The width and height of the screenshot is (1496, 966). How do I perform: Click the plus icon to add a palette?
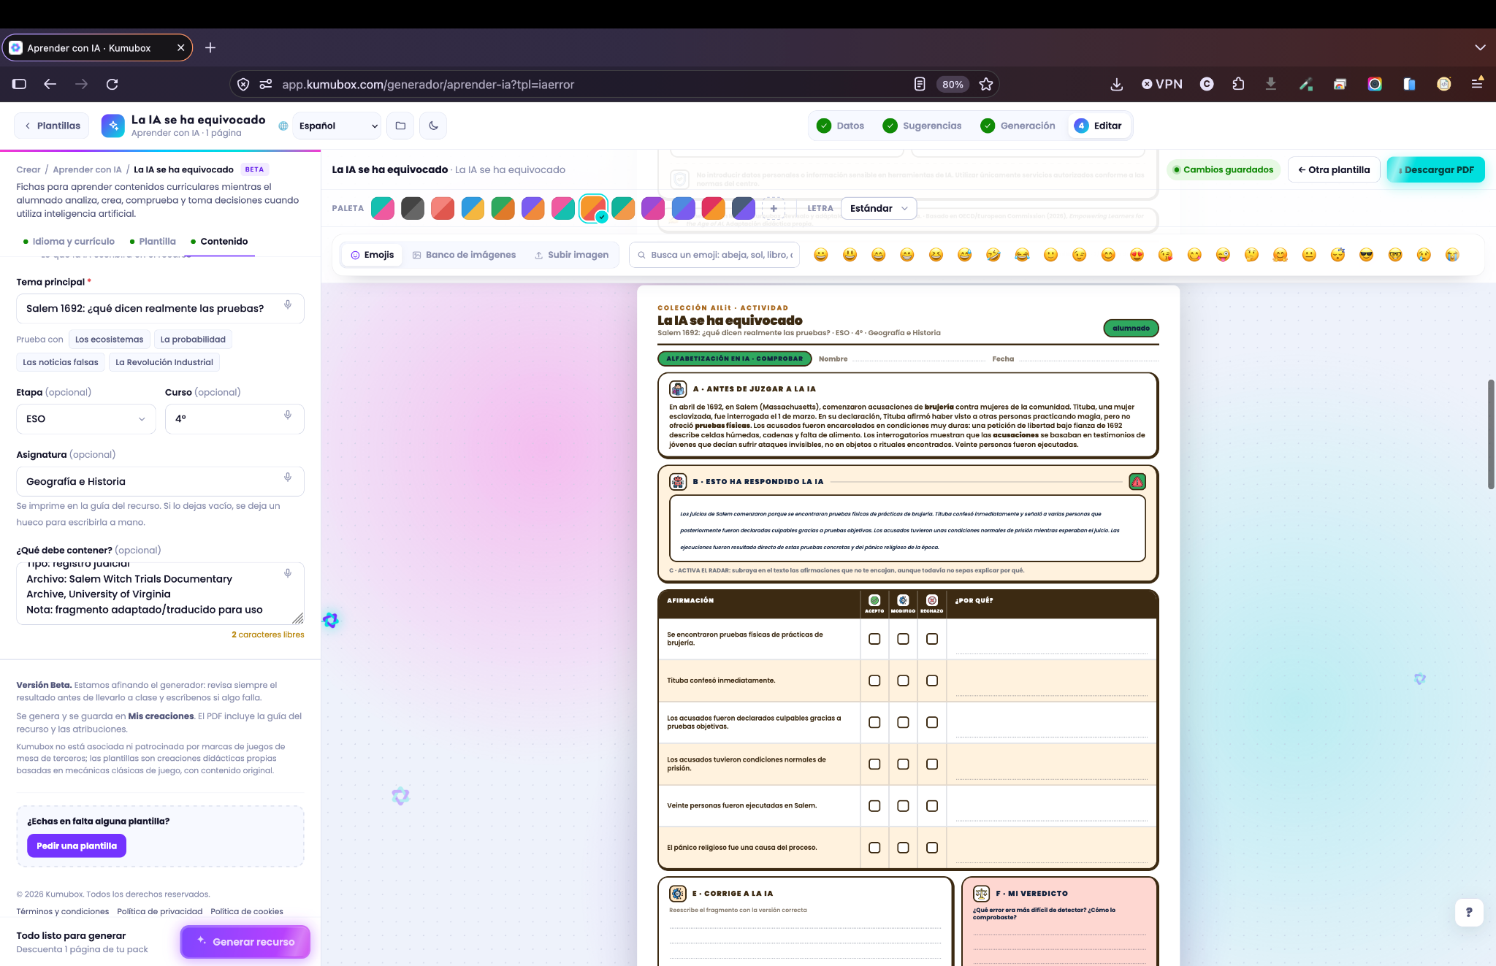point(774,208)
